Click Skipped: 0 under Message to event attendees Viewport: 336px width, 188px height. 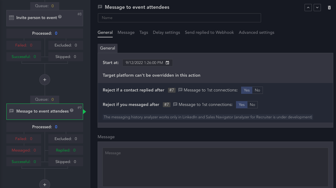pyautogui.click(x=66, y=162)
